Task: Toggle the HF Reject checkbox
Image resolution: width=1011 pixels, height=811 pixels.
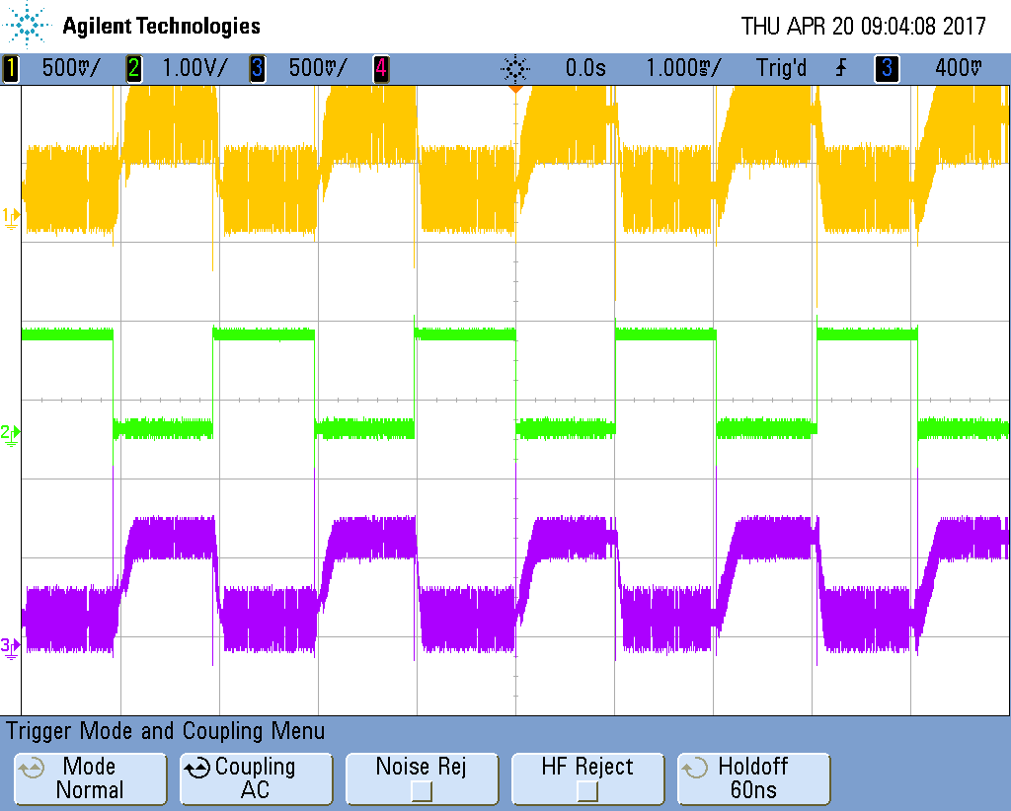Action: click(587, 790)
